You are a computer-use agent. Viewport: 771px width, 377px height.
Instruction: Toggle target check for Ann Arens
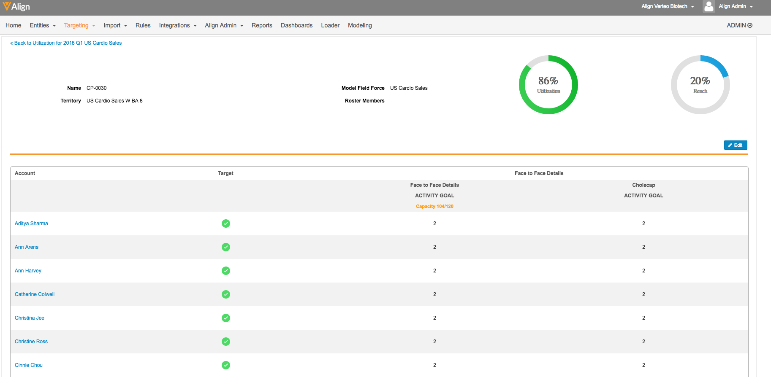226,247
